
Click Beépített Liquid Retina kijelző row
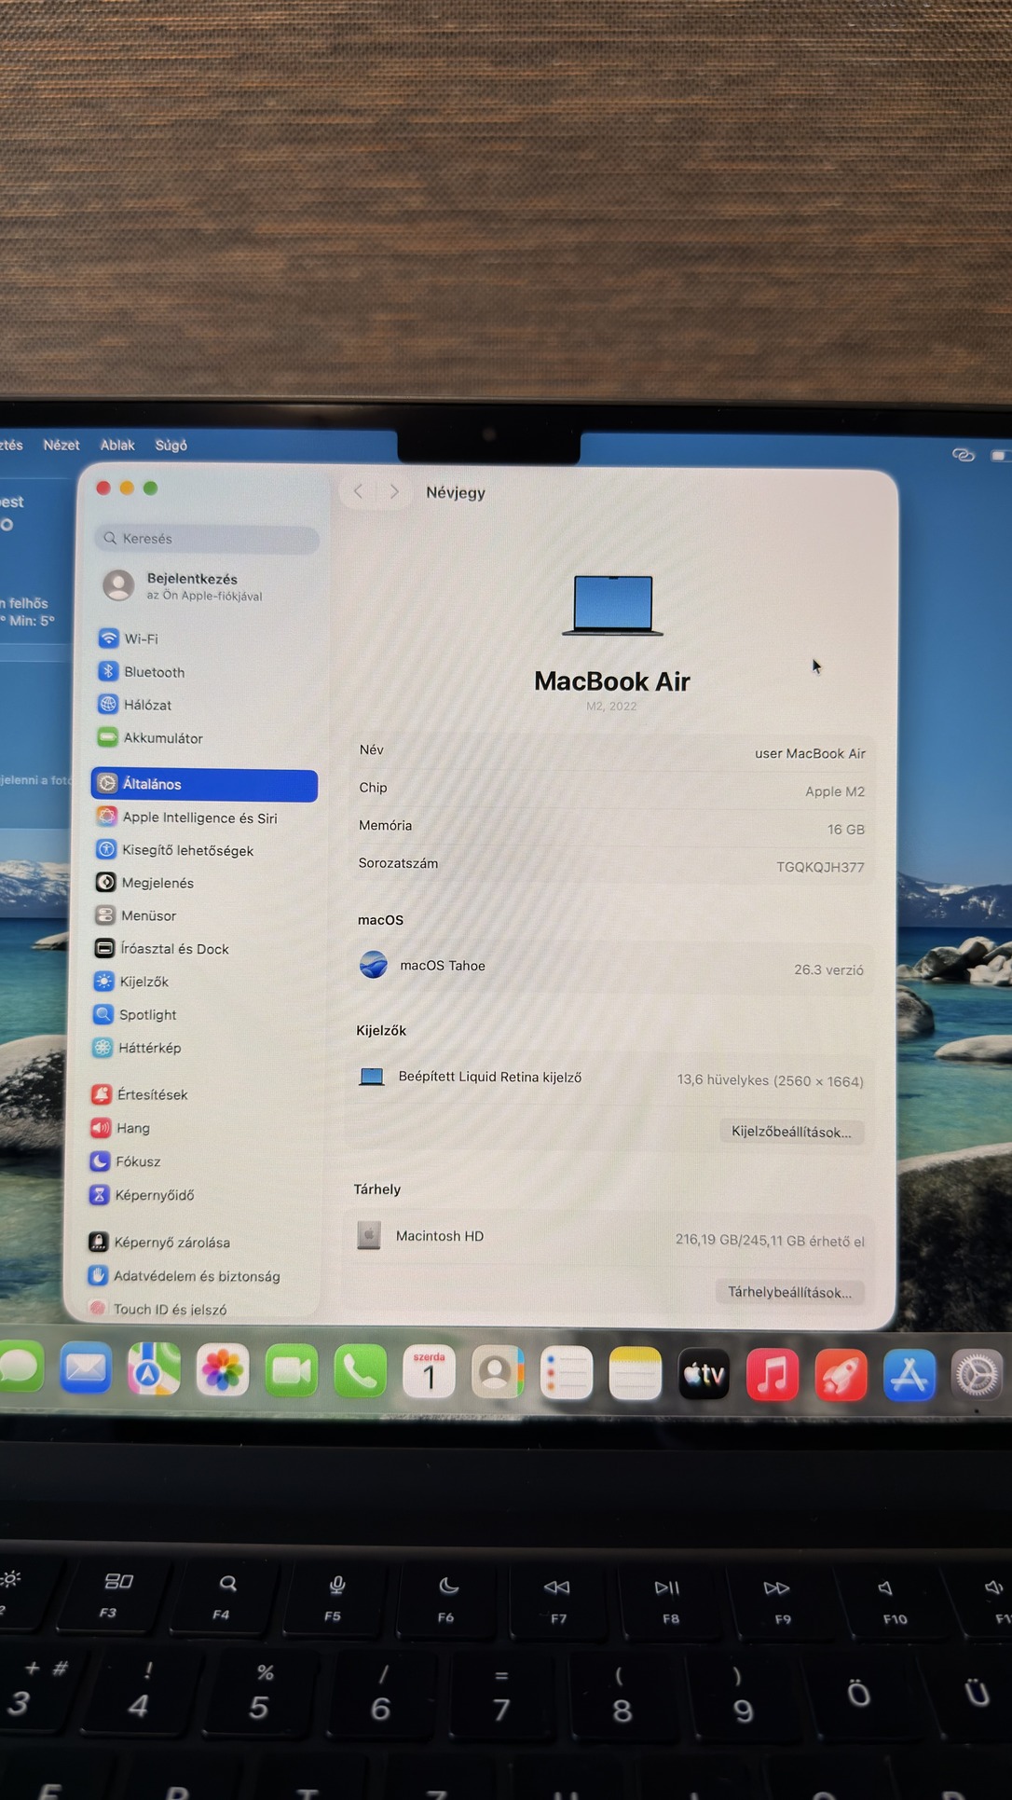[610, 1079]
